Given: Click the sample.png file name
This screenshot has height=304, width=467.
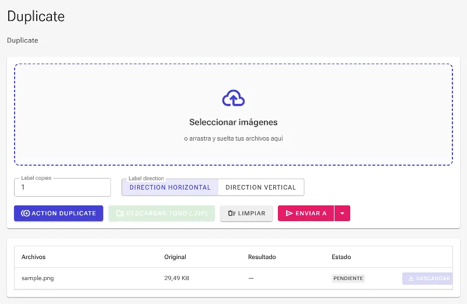Looking at the screenshot, I should 38,278.
